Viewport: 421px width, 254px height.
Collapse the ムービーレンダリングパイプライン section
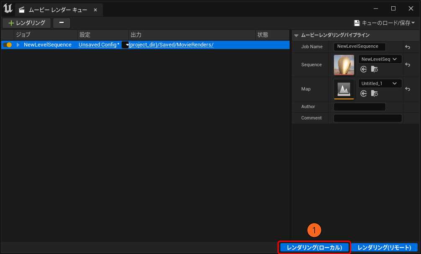(296, 36)
